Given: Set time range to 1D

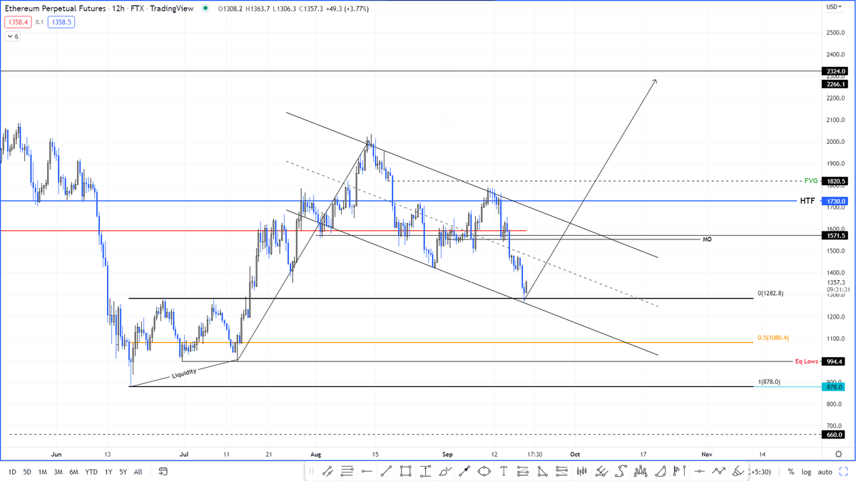Looking at the screenshot, I should click(x=12, y=472).
